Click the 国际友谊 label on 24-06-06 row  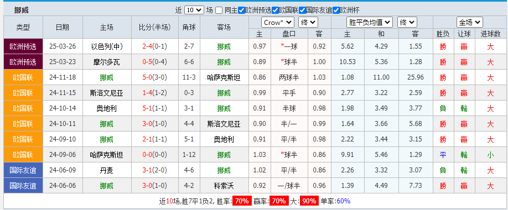23,186
